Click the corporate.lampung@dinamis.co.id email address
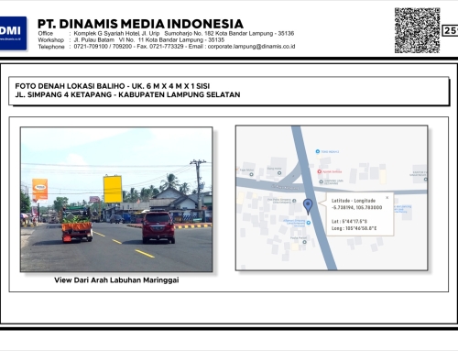 [x=251, y=47]
